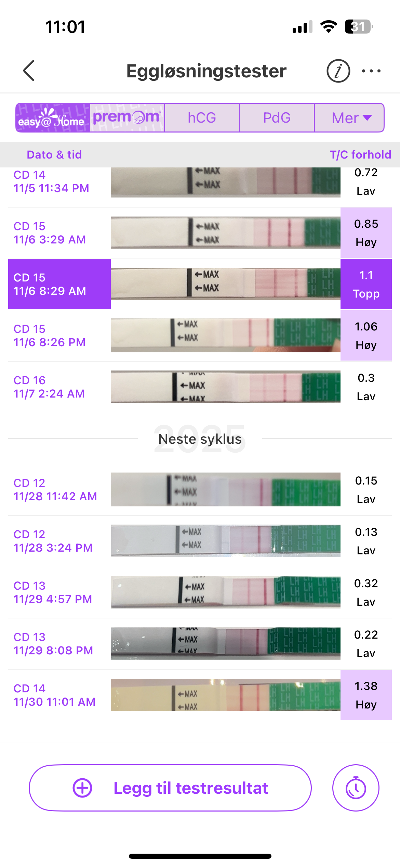Switch to the PdG tab
The height and width of the screenshot is (867, 400).
pyautogui.click(x=277, y=118)
